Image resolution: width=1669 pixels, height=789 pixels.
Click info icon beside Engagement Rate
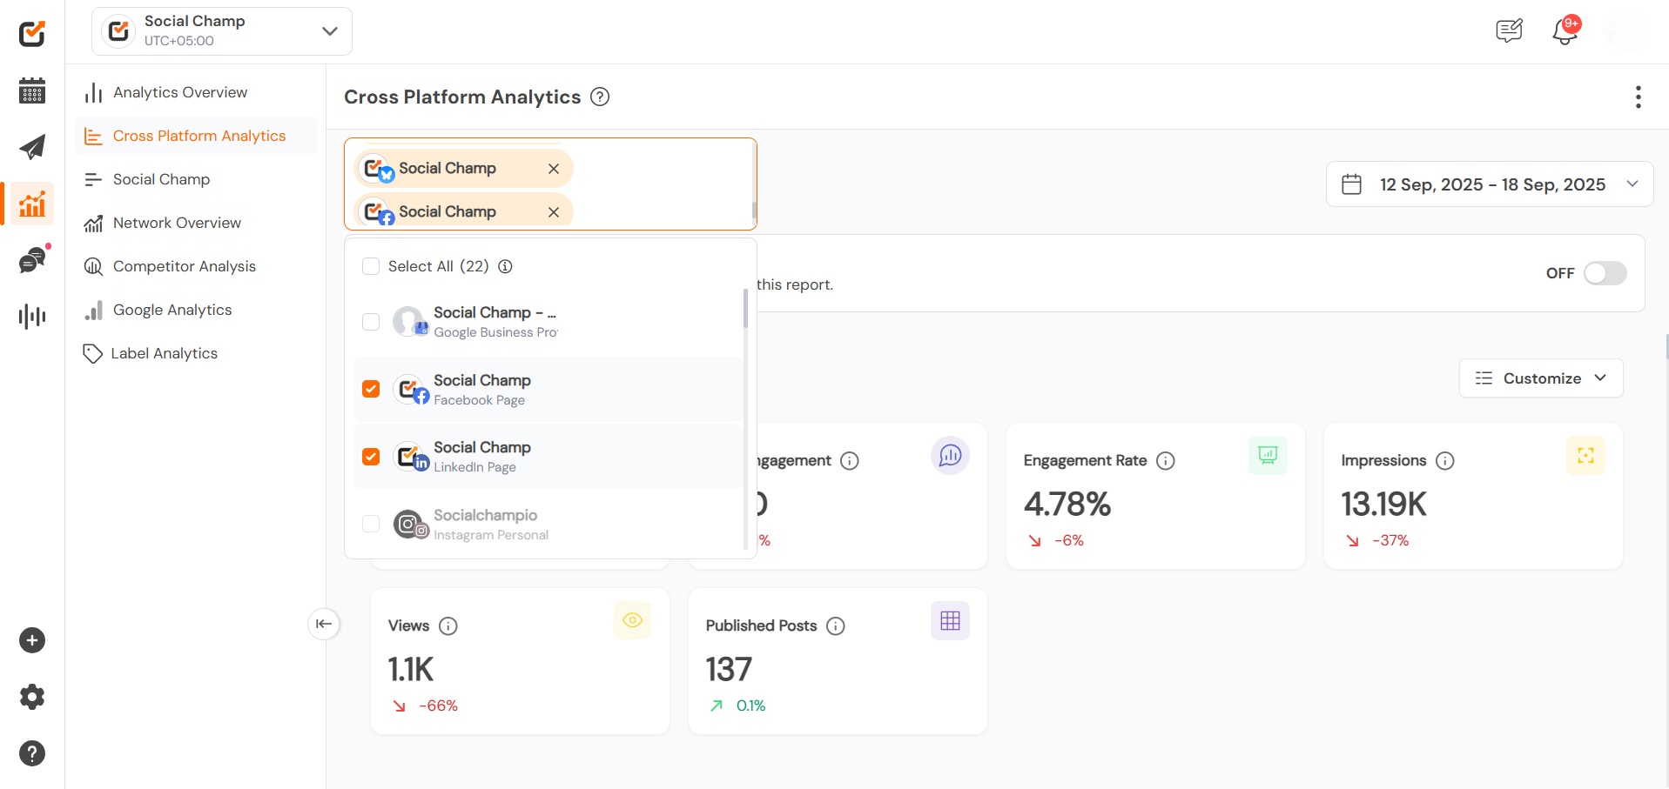(1166, 461)
